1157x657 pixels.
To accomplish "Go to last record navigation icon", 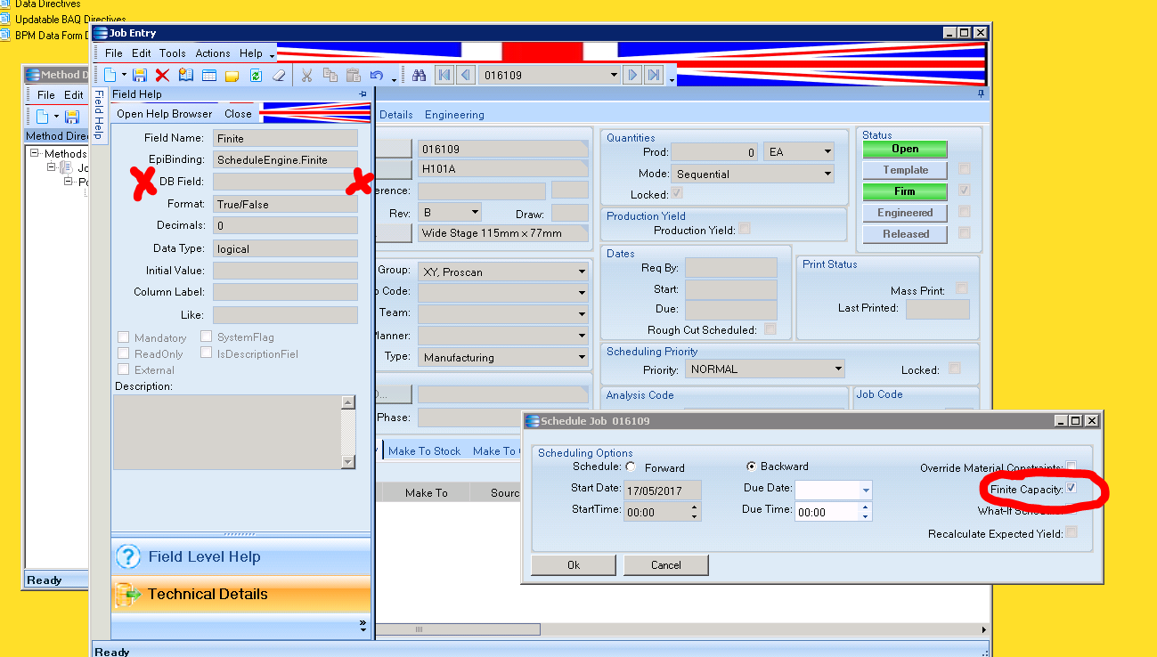I will pyautogui.click(x=654, y=75).
